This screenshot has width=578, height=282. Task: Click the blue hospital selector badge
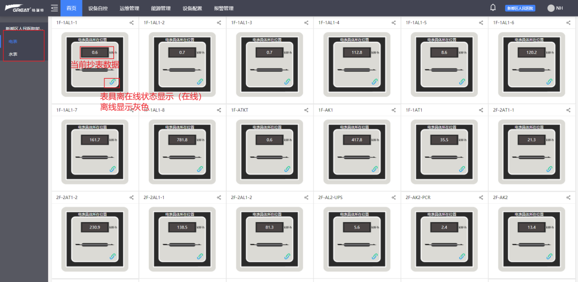click(x=520, y=8)
